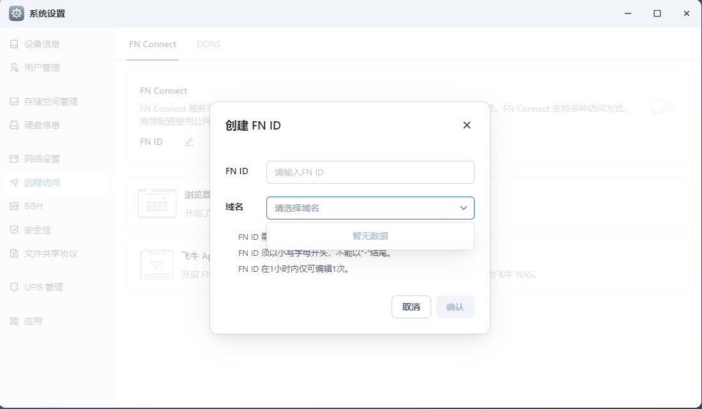Screen dimensions: 702x409
Task: Click the 存储空间管理 storage icon
Action: click(14, 101)
